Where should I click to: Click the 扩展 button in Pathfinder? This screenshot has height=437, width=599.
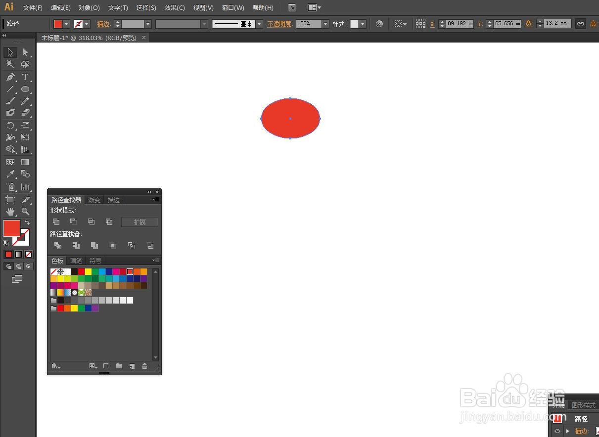tap(140, 222)
